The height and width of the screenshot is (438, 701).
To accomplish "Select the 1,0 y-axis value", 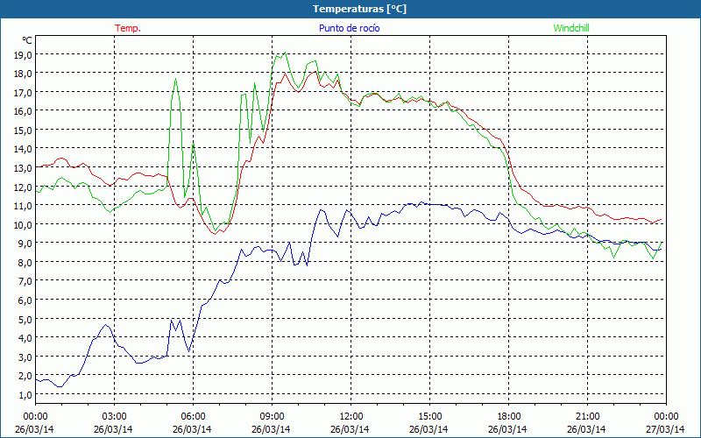I will coord(25,395).
